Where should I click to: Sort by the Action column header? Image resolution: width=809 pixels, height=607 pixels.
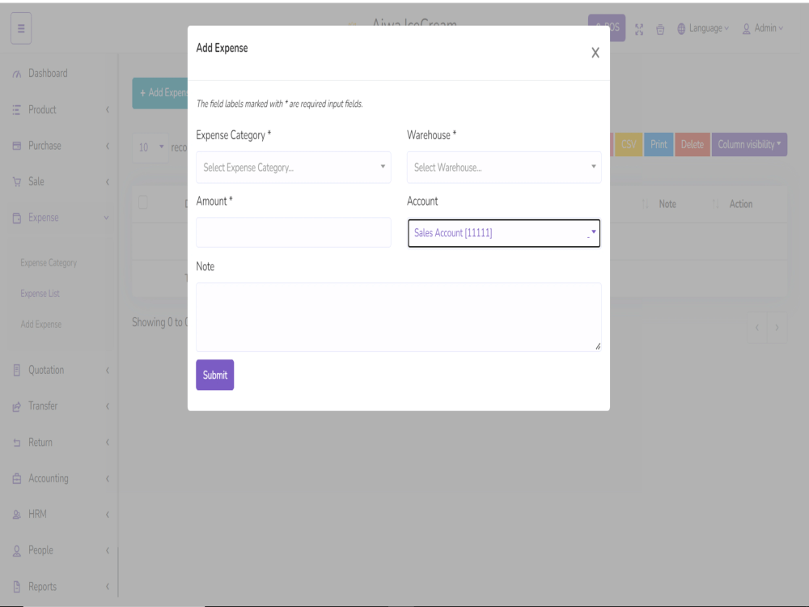point(740,204)
